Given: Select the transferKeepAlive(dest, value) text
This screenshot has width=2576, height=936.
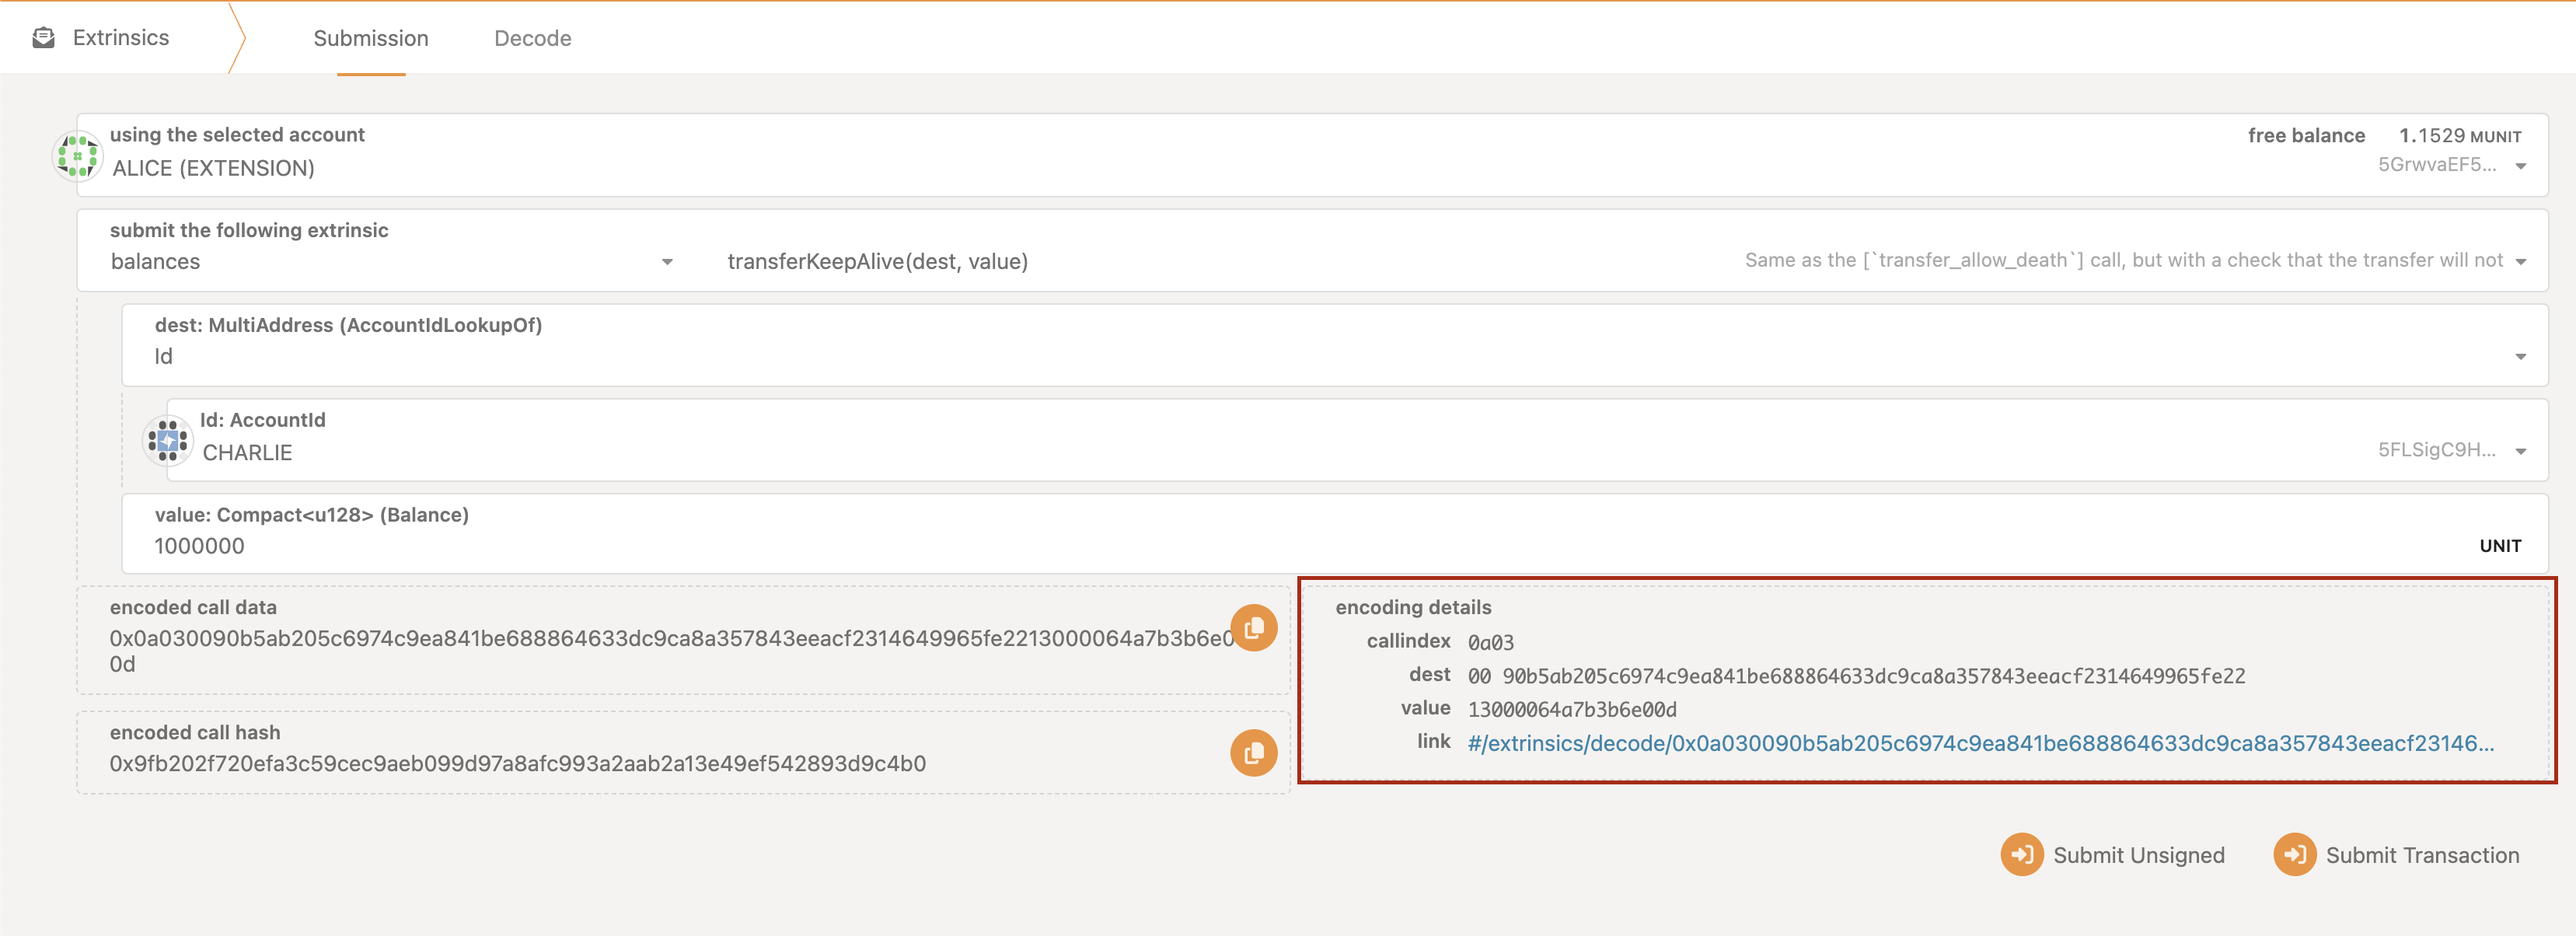Looking at the screenshot, I should click(877, 262).
